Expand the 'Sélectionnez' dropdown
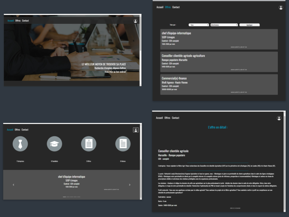 [224, 25]
